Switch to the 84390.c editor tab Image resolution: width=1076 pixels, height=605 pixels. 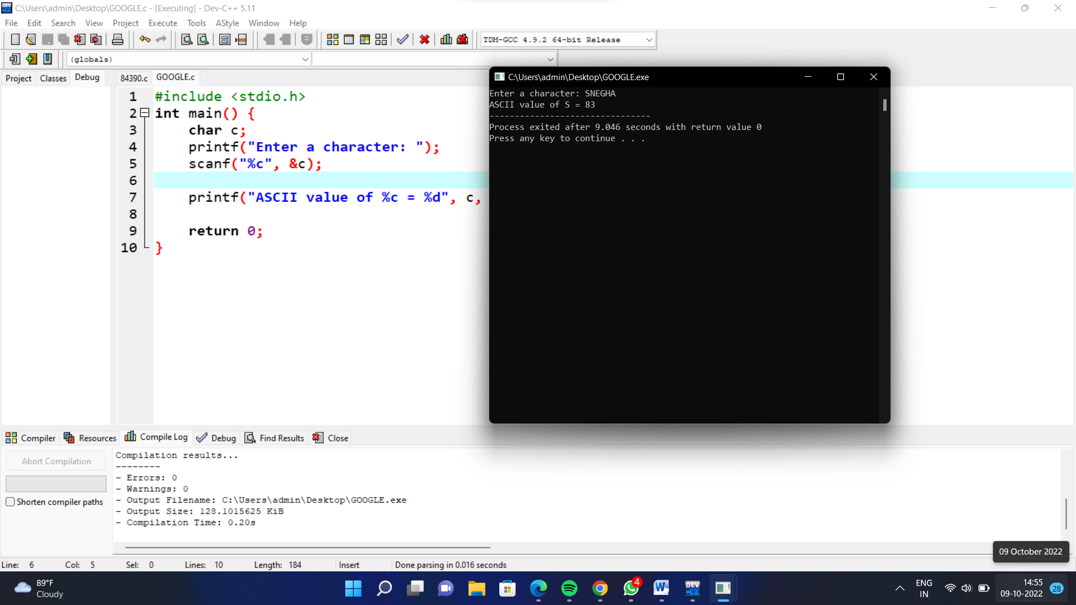tap(133, 77)
